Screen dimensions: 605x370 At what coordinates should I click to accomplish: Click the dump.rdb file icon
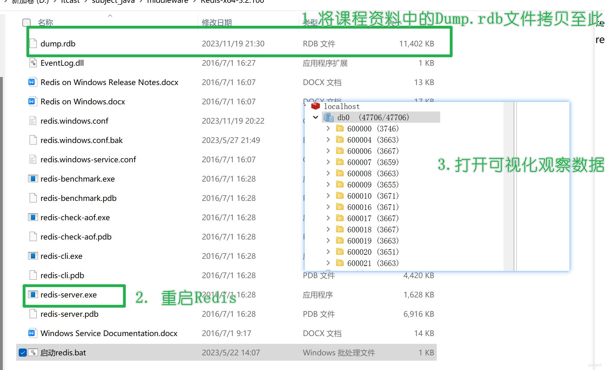(x=33, y=44)
